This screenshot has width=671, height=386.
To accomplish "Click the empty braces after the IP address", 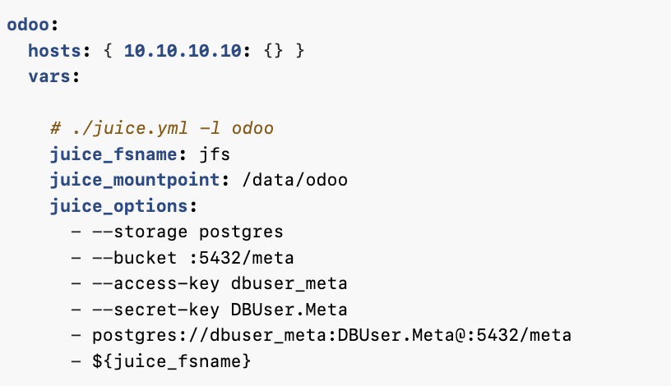I will point(274,51).
